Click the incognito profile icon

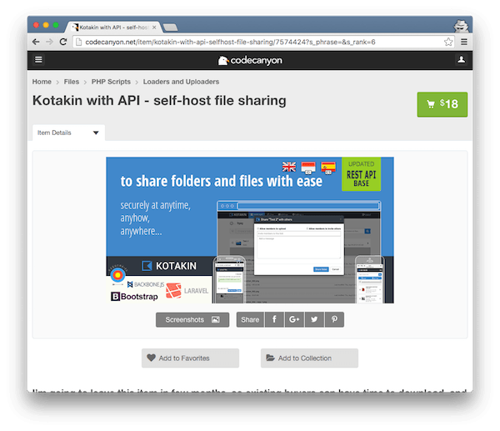click(461, 26)
